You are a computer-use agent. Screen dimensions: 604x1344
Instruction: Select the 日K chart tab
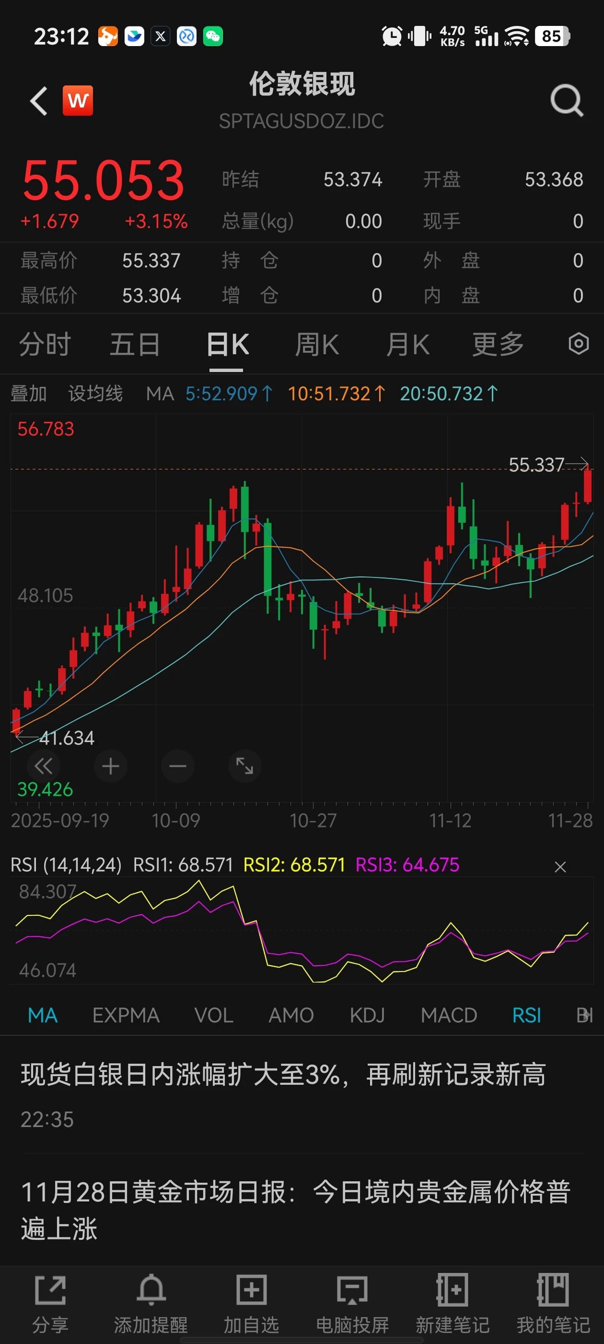click(x=227, y=344)
